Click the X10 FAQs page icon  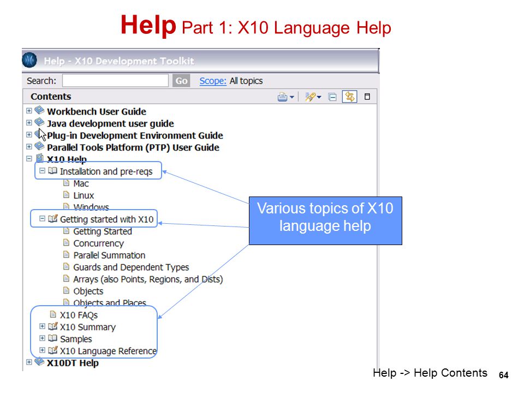(53, 314)
